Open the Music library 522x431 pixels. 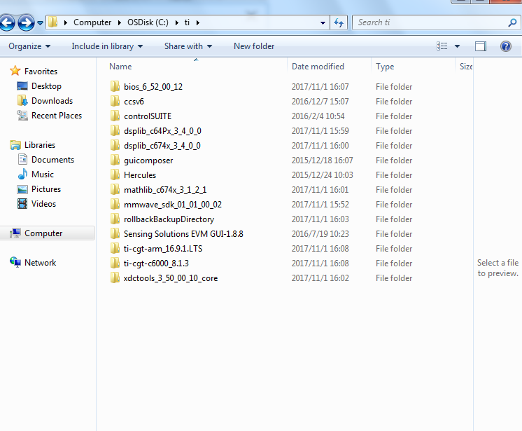click(x=42, y=175)
